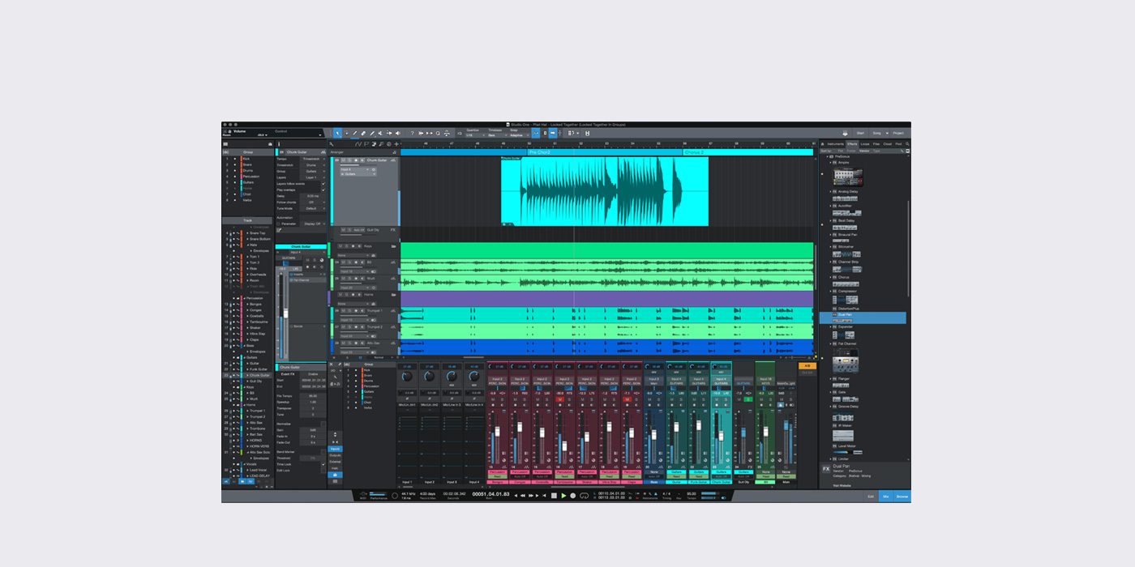Click the hamburger list icon above Group panel
The height and width of the screenshot is (567, 1135).
(x=225, y=144)
